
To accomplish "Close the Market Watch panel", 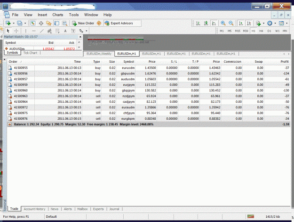I will tap(80, 37).
